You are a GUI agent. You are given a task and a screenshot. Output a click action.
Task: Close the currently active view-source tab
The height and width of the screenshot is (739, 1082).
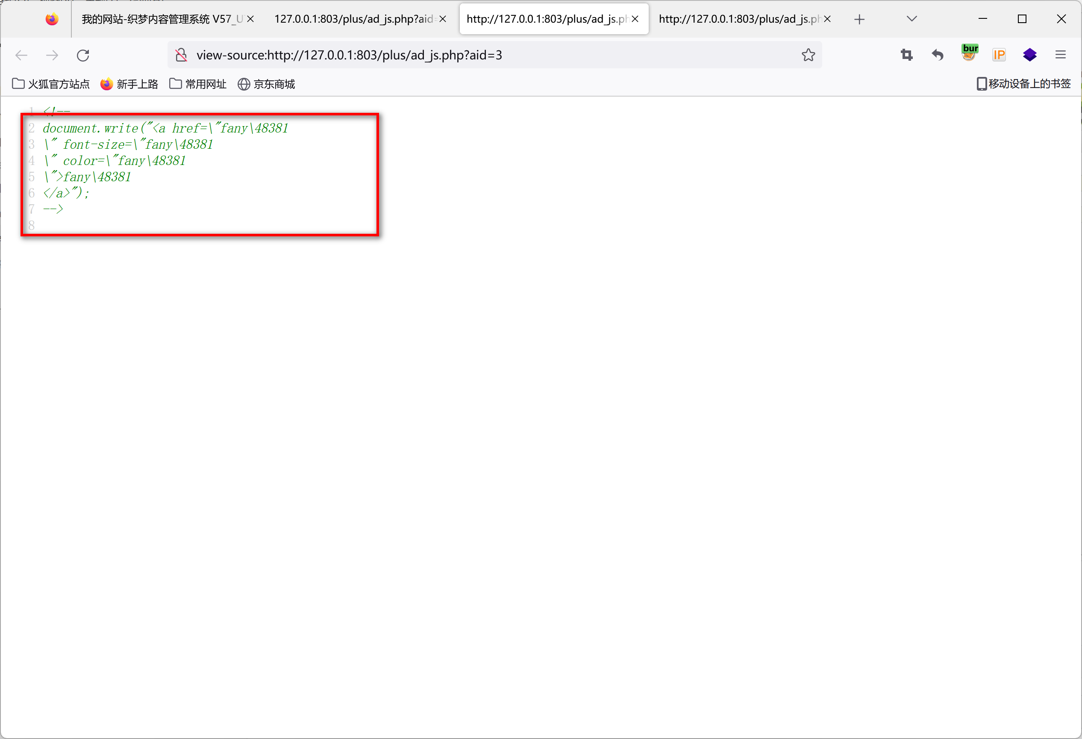(635, 19)
